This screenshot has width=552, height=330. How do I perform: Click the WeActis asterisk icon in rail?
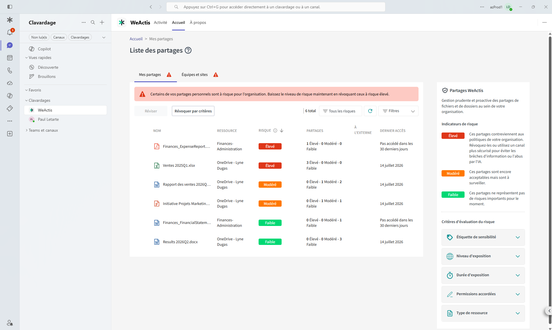click(x=10, y=20)
